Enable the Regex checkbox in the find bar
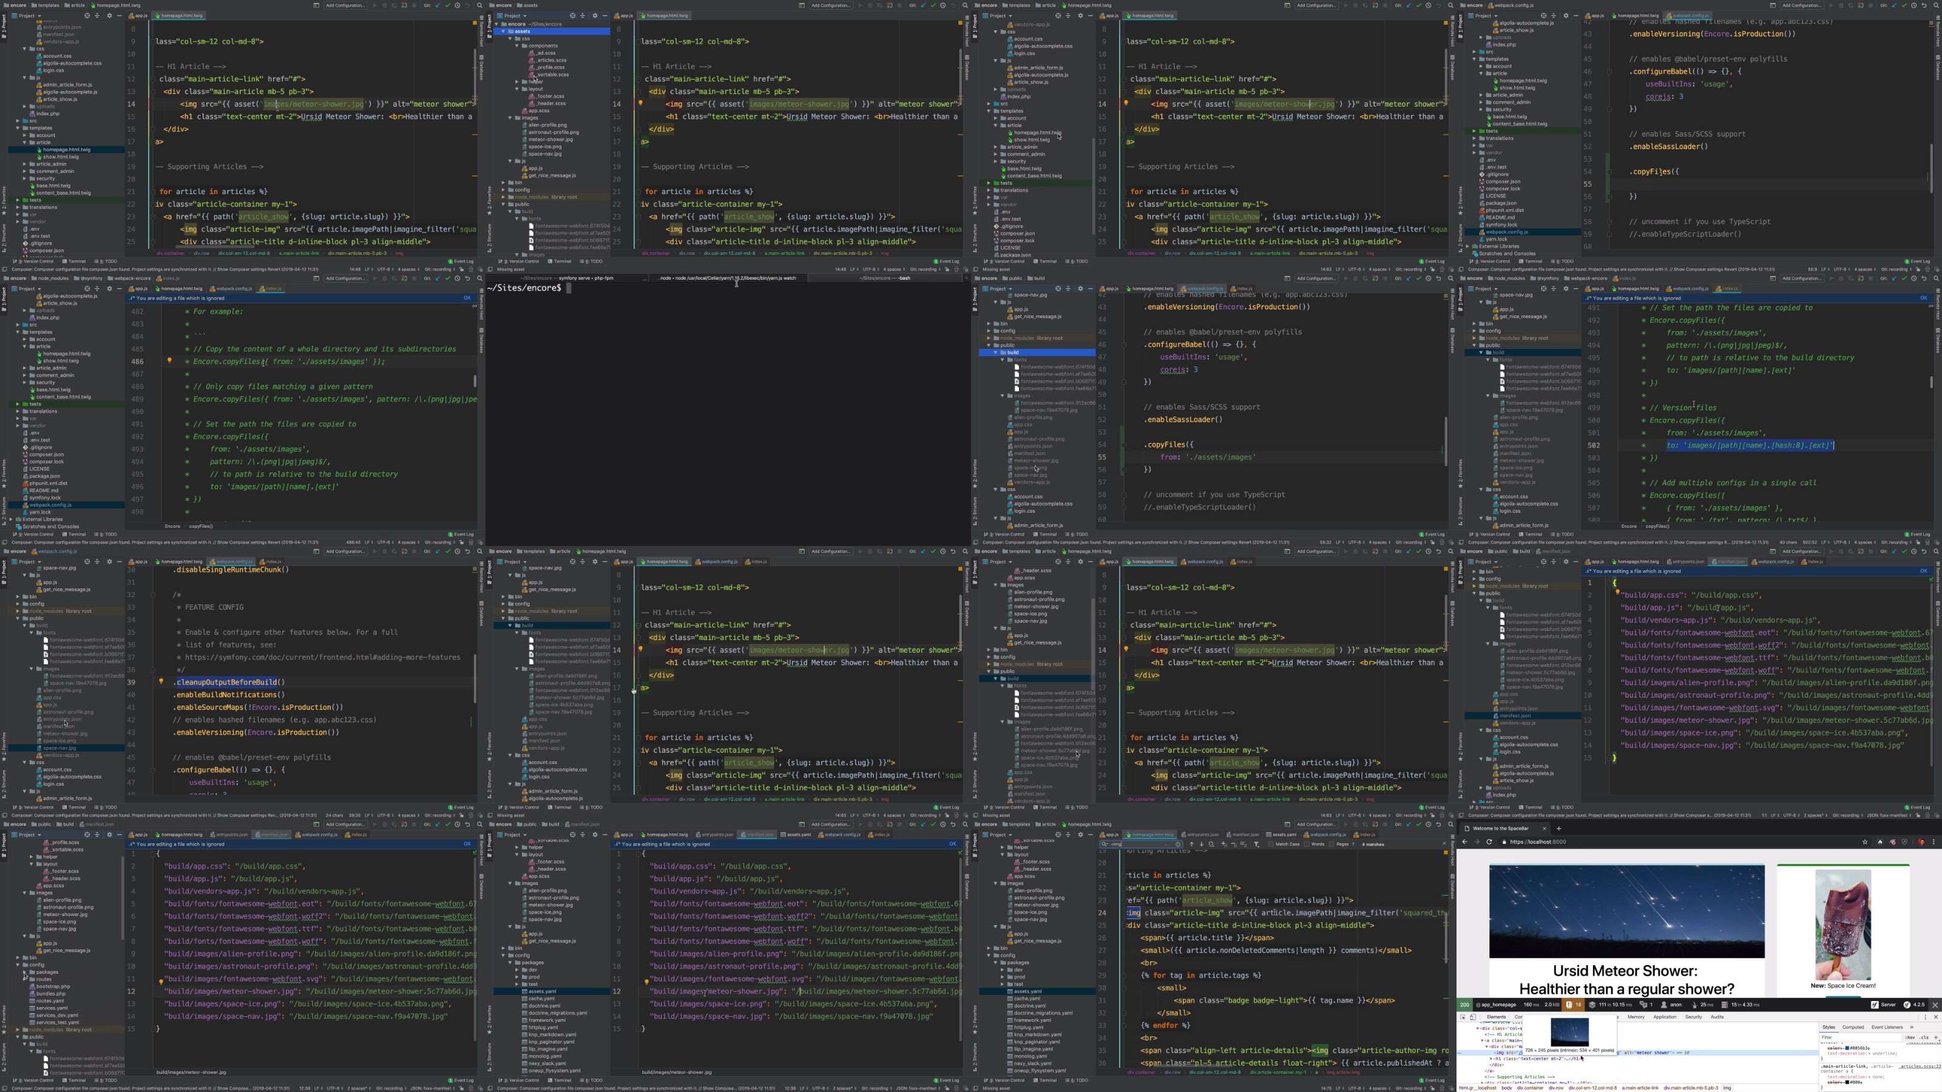 tap(1333, 844)
